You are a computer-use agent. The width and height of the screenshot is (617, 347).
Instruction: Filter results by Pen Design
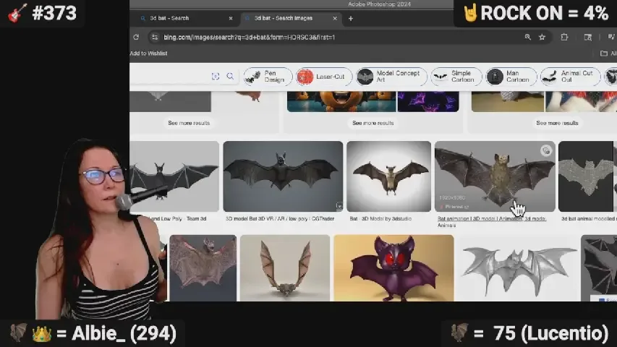point(268,77)
